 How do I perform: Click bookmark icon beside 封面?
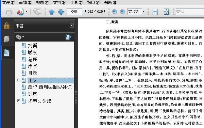pyautogui.click(x=23, y=46)
